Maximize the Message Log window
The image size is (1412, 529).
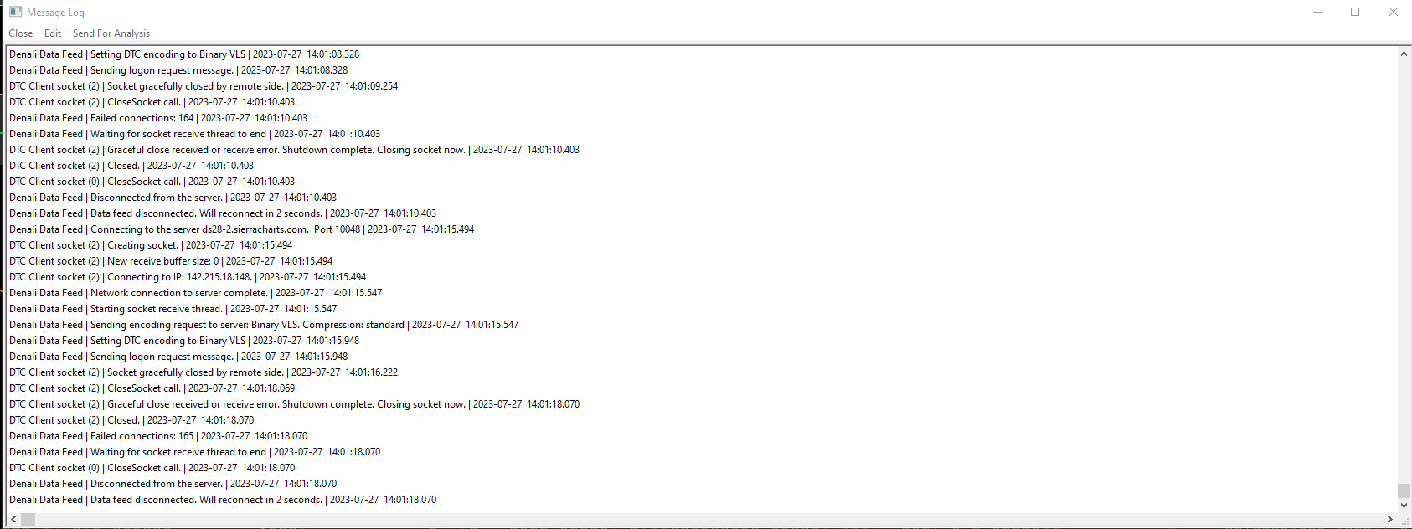click(x=1355, y=12)
